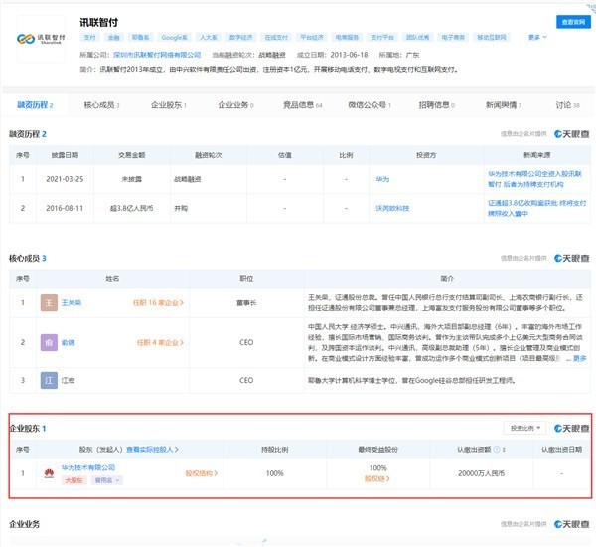Click the Google系 tag
The width and height of the screenshot is (596, 547).
(174, 37)
